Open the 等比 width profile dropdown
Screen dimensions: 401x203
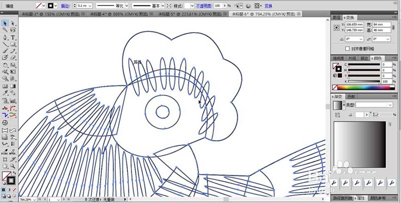pos(126,6)
